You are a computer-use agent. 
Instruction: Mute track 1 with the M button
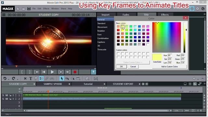click(x=6, y=95)
